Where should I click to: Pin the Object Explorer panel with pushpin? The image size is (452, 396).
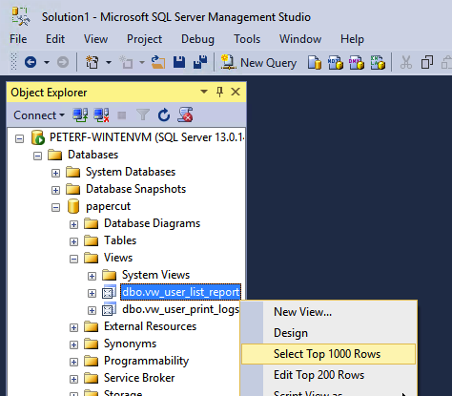tap(219, 92)
